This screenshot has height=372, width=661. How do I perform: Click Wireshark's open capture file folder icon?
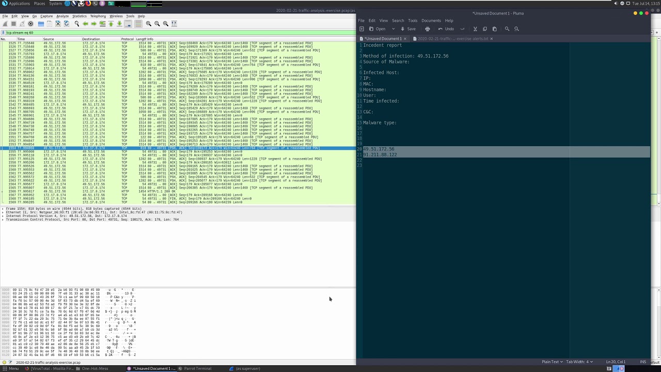tap(41, 24)
